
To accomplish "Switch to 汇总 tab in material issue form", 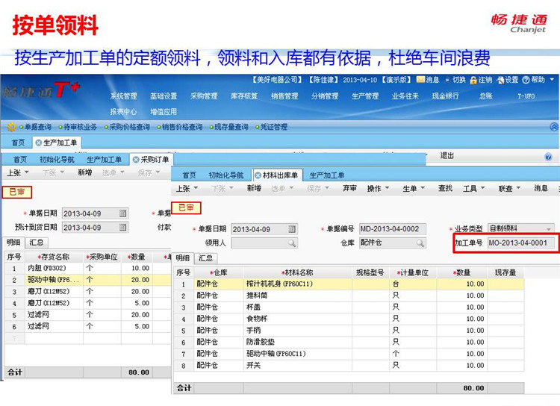I will pyautogui.click(x=206, y=258).
